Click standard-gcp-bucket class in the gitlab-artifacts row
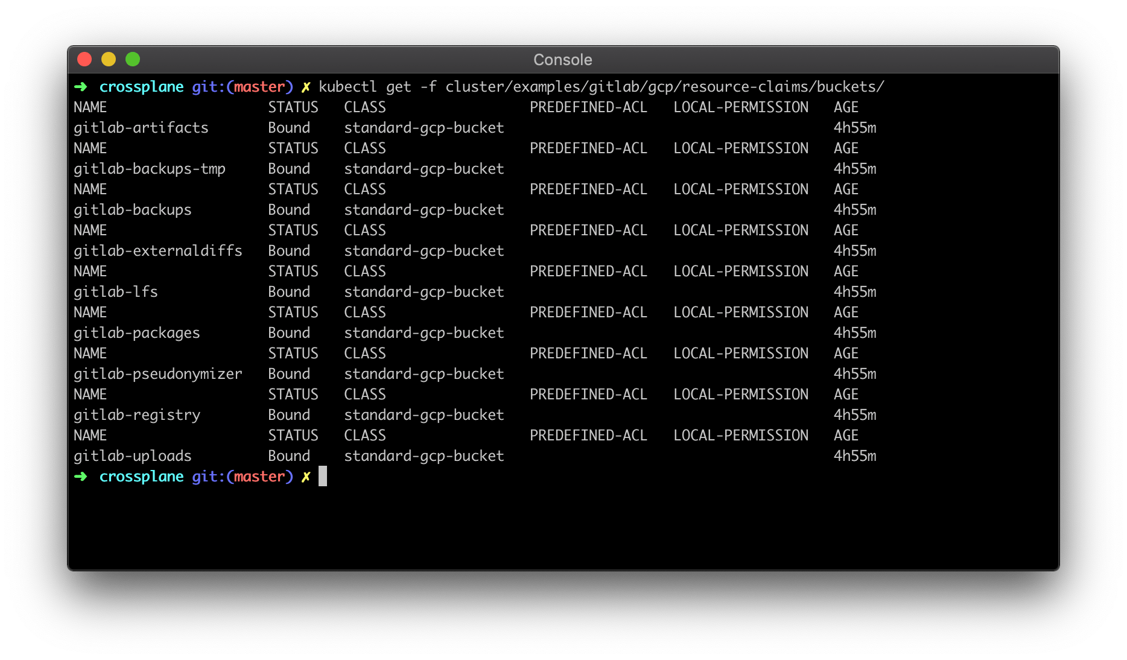 coord(424,128)
